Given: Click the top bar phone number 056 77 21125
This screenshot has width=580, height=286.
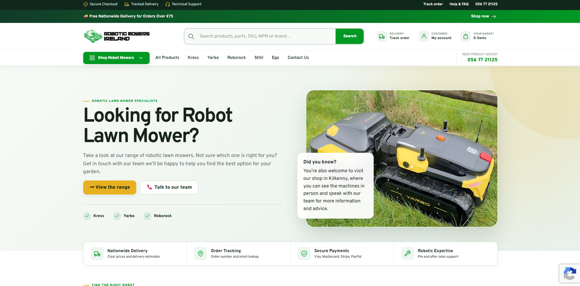Looking at the screenshot, I should (486, 4).
